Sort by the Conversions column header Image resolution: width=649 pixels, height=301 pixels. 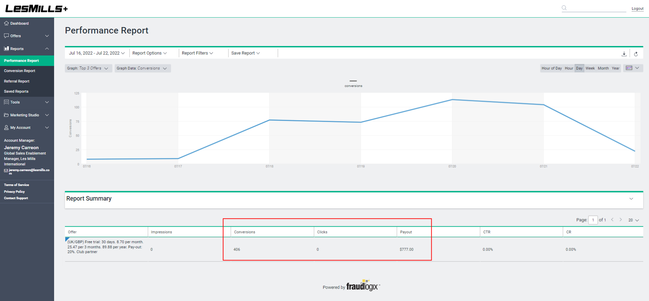(244, 232)
